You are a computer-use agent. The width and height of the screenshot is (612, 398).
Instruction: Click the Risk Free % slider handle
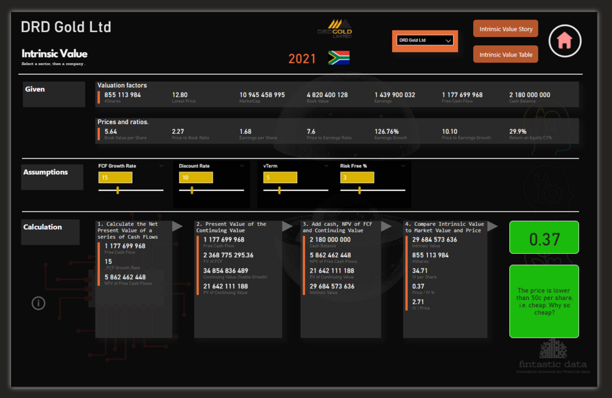pyautogui.click(x=359, y=190)
